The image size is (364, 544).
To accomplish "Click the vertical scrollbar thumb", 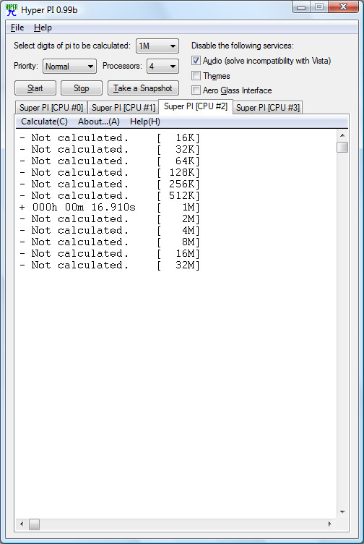I will click(x=342, y=147).
